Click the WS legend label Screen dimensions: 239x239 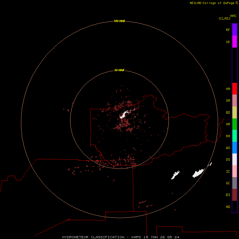pyautogui.click(x=228, y=148)
